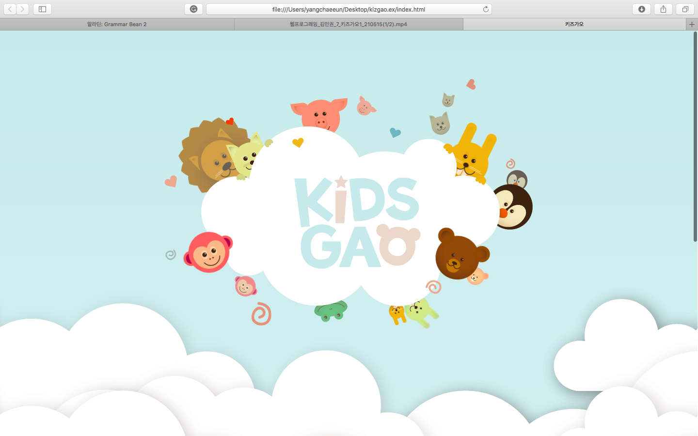
Task: Click the larger gray cat head
Action: tap(440, 124)
